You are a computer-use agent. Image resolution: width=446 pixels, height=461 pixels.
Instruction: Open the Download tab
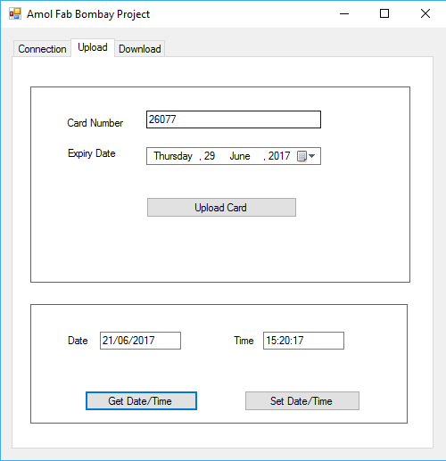tap(140, 49)
